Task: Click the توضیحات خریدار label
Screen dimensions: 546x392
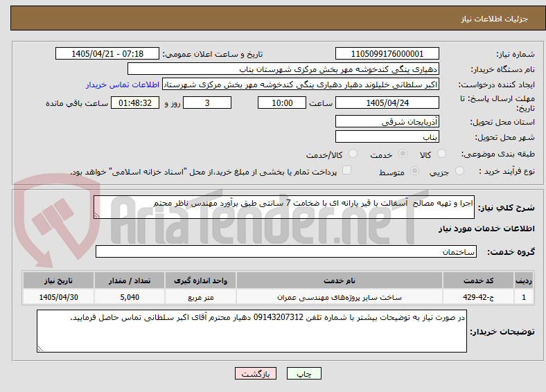Action: pos(502,332)
